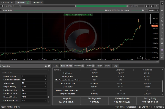This screenshot has height=109, width=165.
Task: Select the tool below the crosshair in the drawing toolbar
Action: coord(162,10)
